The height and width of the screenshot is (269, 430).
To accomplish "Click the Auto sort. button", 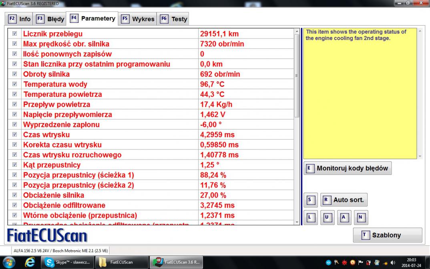I will (344, 200).
